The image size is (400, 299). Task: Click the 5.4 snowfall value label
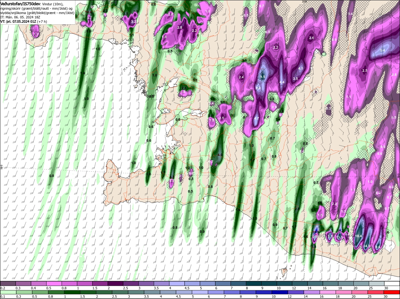[382, 50]
